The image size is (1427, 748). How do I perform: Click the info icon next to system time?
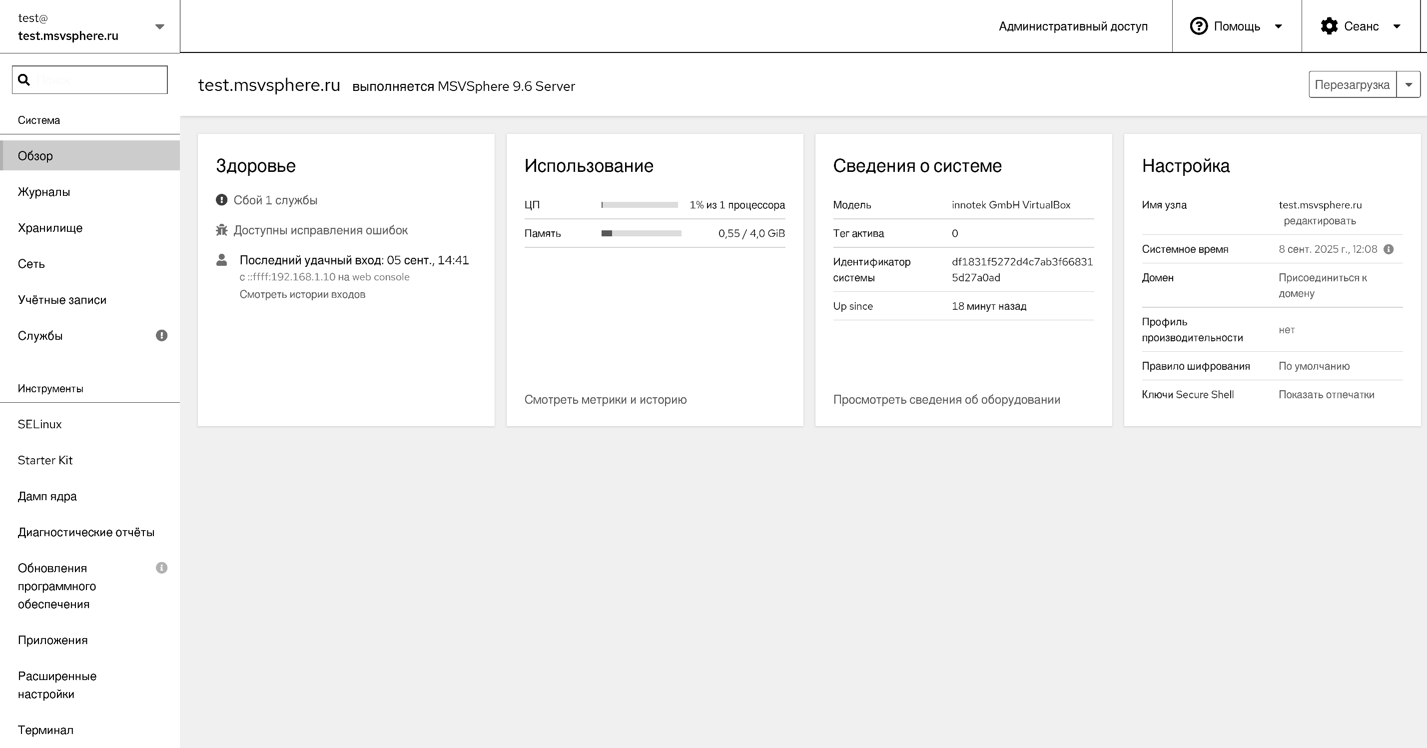(1388, 249)
